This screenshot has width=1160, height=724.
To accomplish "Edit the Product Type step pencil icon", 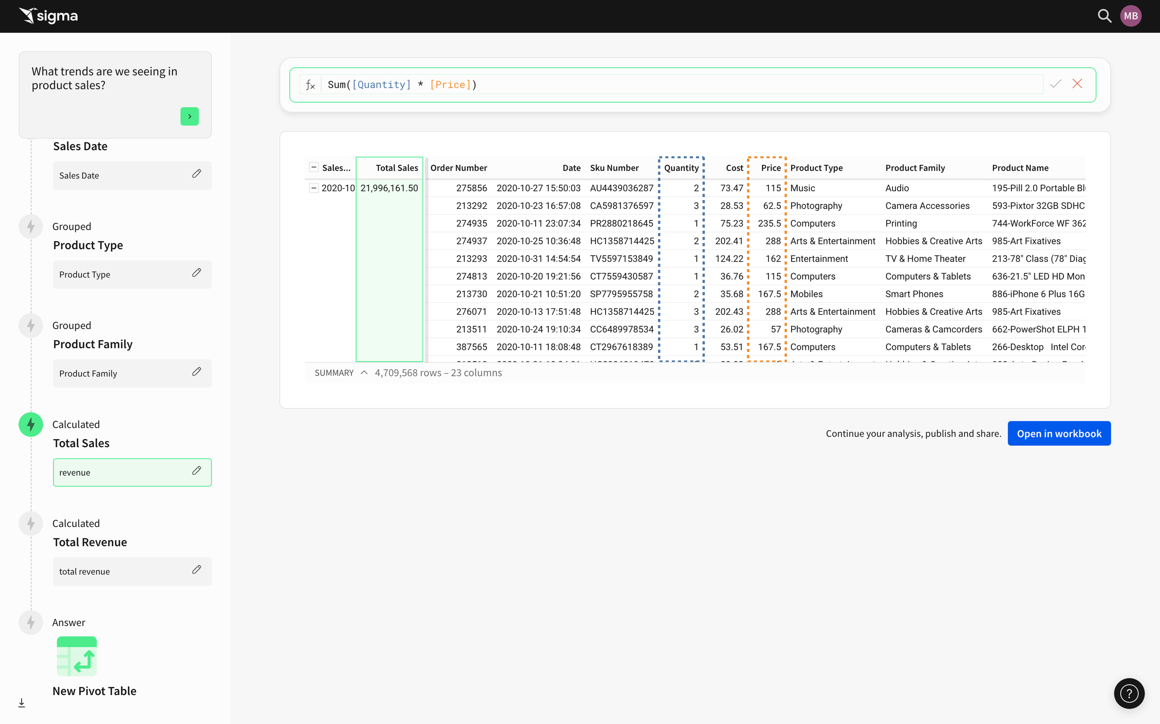I will tap(197, 273).
